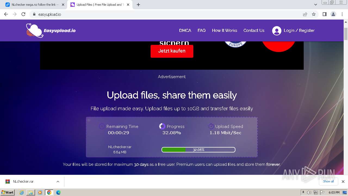The height and width of the screenshot is (196, 348).
Task: Click the NLchecker.rar file icon in downloads bar
Action: click(8, 181)
